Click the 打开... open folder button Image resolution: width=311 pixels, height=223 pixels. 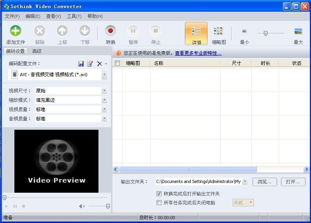point(293,181)
